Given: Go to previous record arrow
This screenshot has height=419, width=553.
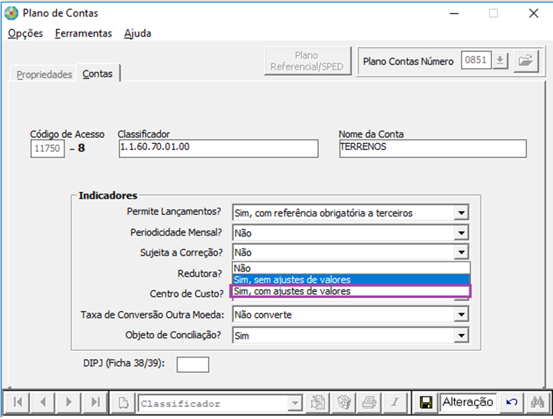Looking at the screenshot, I should point(43,402).
